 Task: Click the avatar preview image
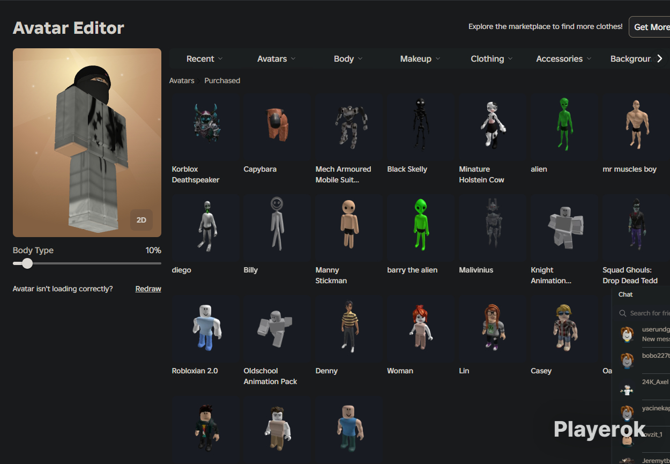pos(87,143)
